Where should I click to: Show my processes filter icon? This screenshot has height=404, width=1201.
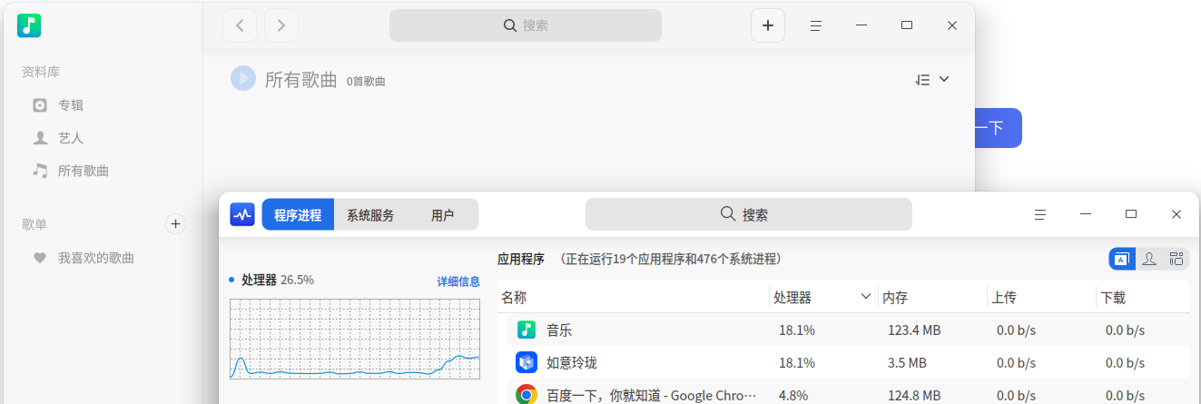[x=1149, y=259]
